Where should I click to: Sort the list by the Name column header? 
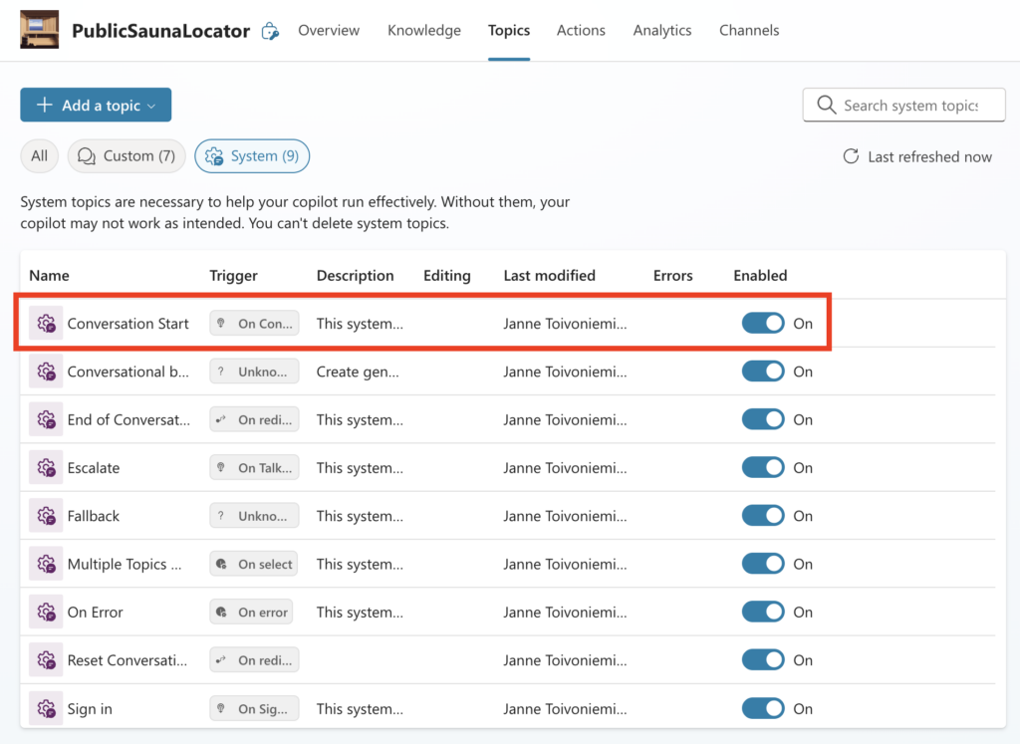pyautogui.click(x=49, y=276)
